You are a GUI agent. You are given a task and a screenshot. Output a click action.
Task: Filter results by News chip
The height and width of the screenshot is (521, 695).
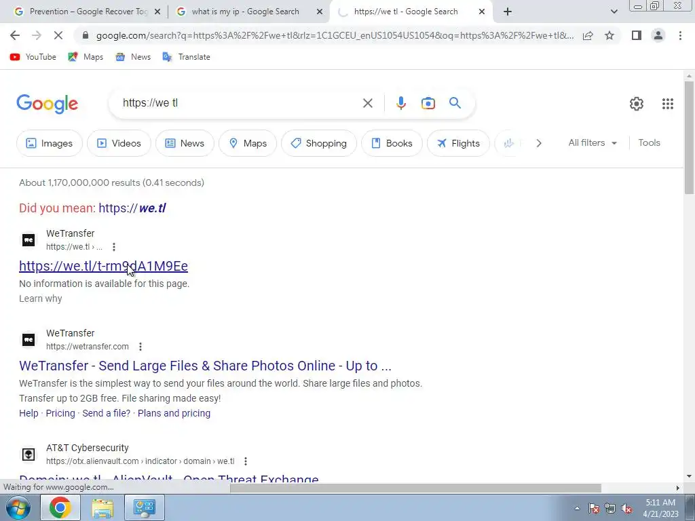click(x=185, y=143)
